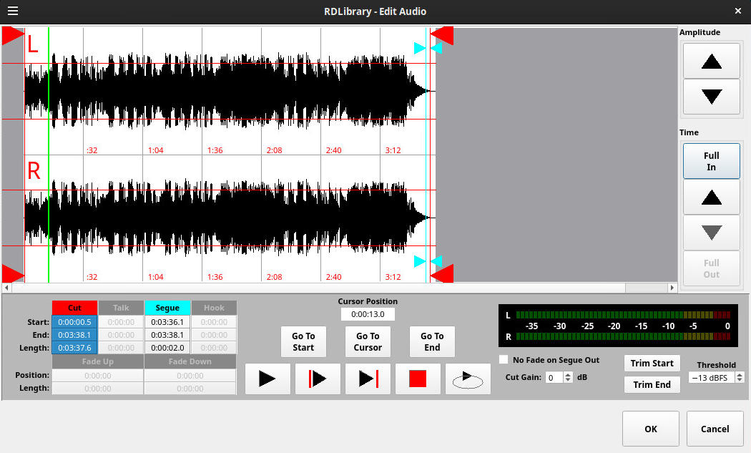Decrease waveform amplitude with the down arrow
The image size is (751, 453).
pyautogui.click(x=711, y=97)
